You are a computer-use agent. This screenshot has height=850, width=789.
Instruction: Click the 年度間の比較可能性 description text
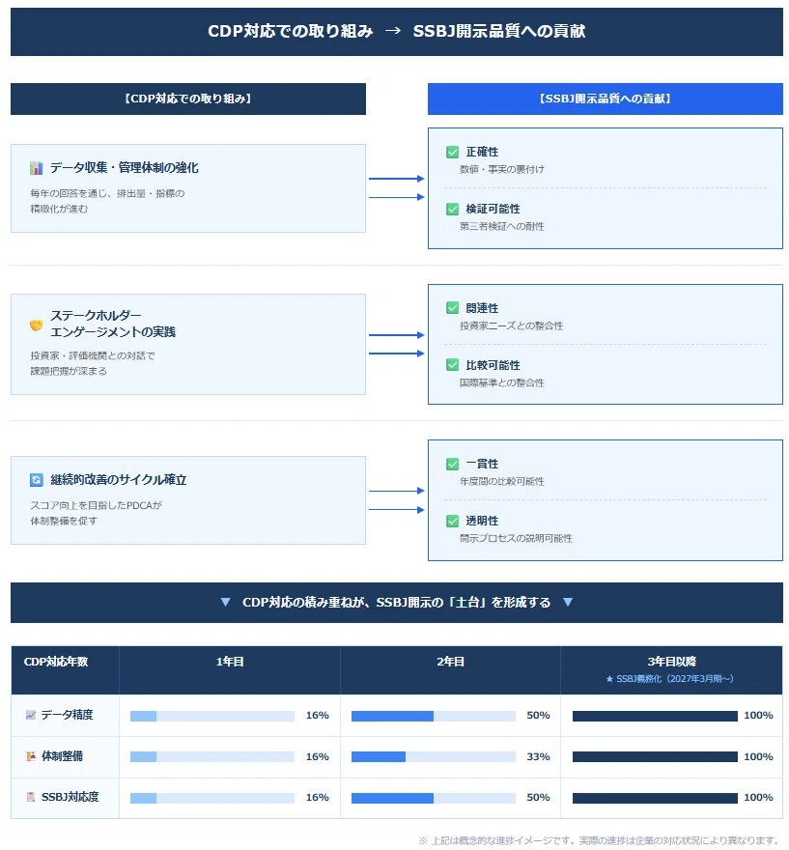pyautogui.click(x=502, y=481)
